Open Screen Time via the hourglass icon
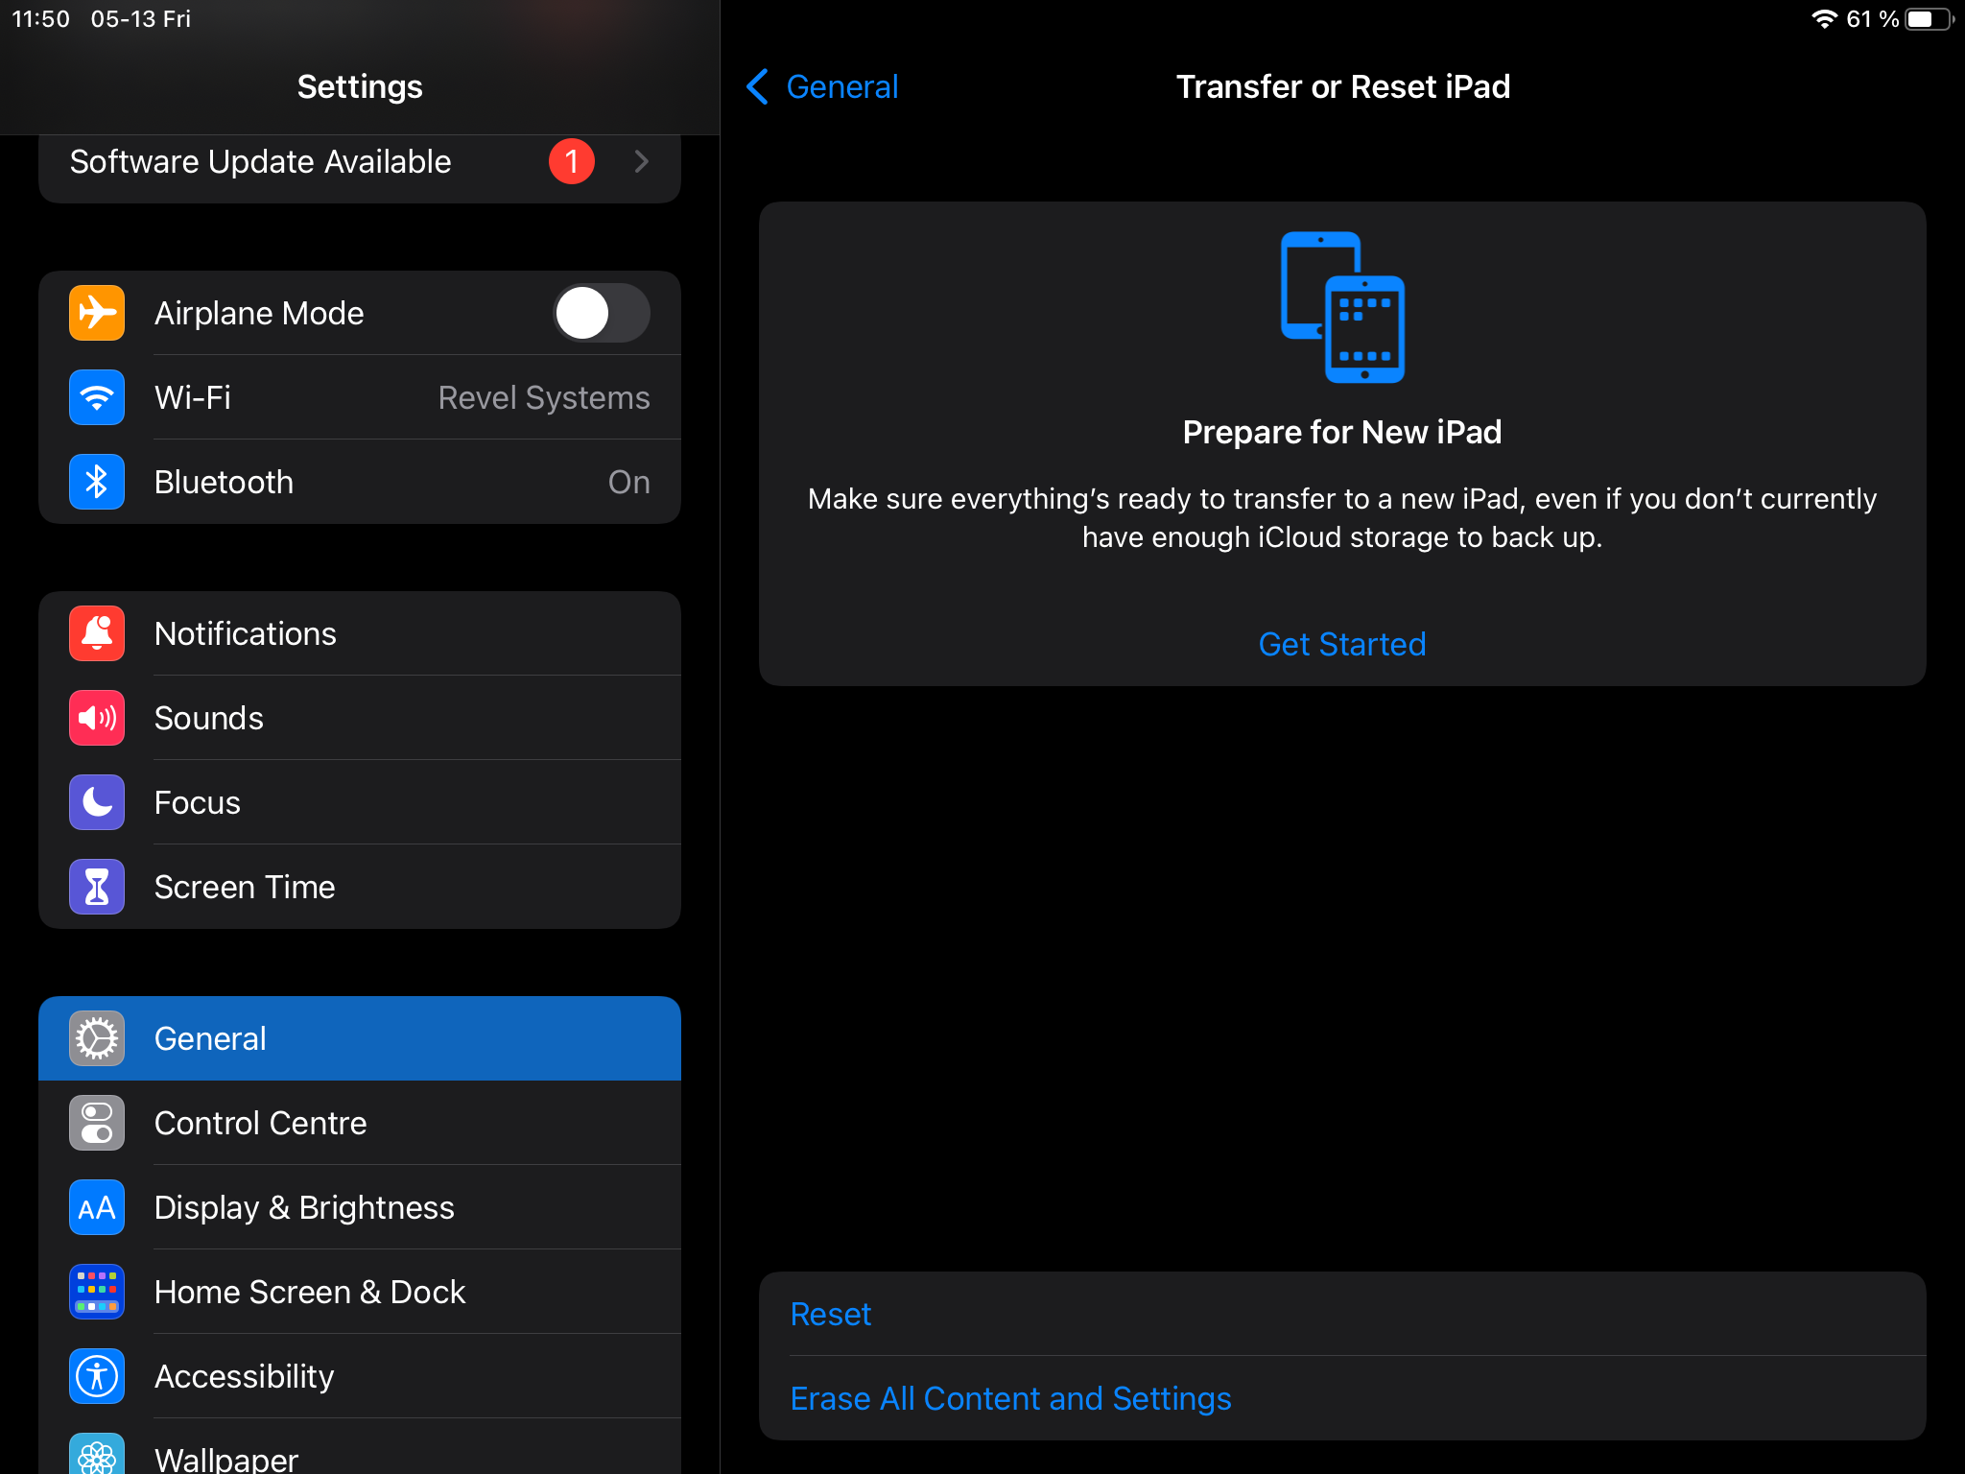 click(96, 887)
